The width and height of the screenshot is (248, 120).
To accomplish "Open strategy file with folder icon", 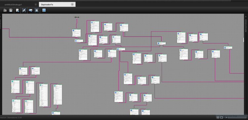I will 5,10.
